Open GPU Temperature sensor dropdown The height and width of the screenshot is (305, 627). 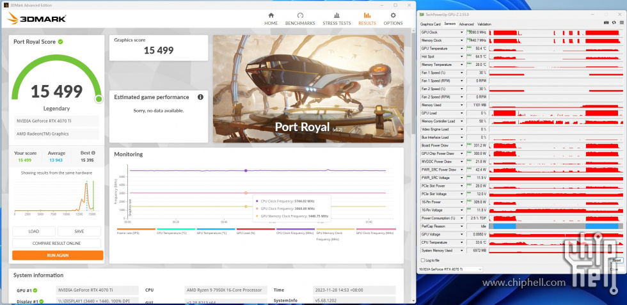coord(462,49)
